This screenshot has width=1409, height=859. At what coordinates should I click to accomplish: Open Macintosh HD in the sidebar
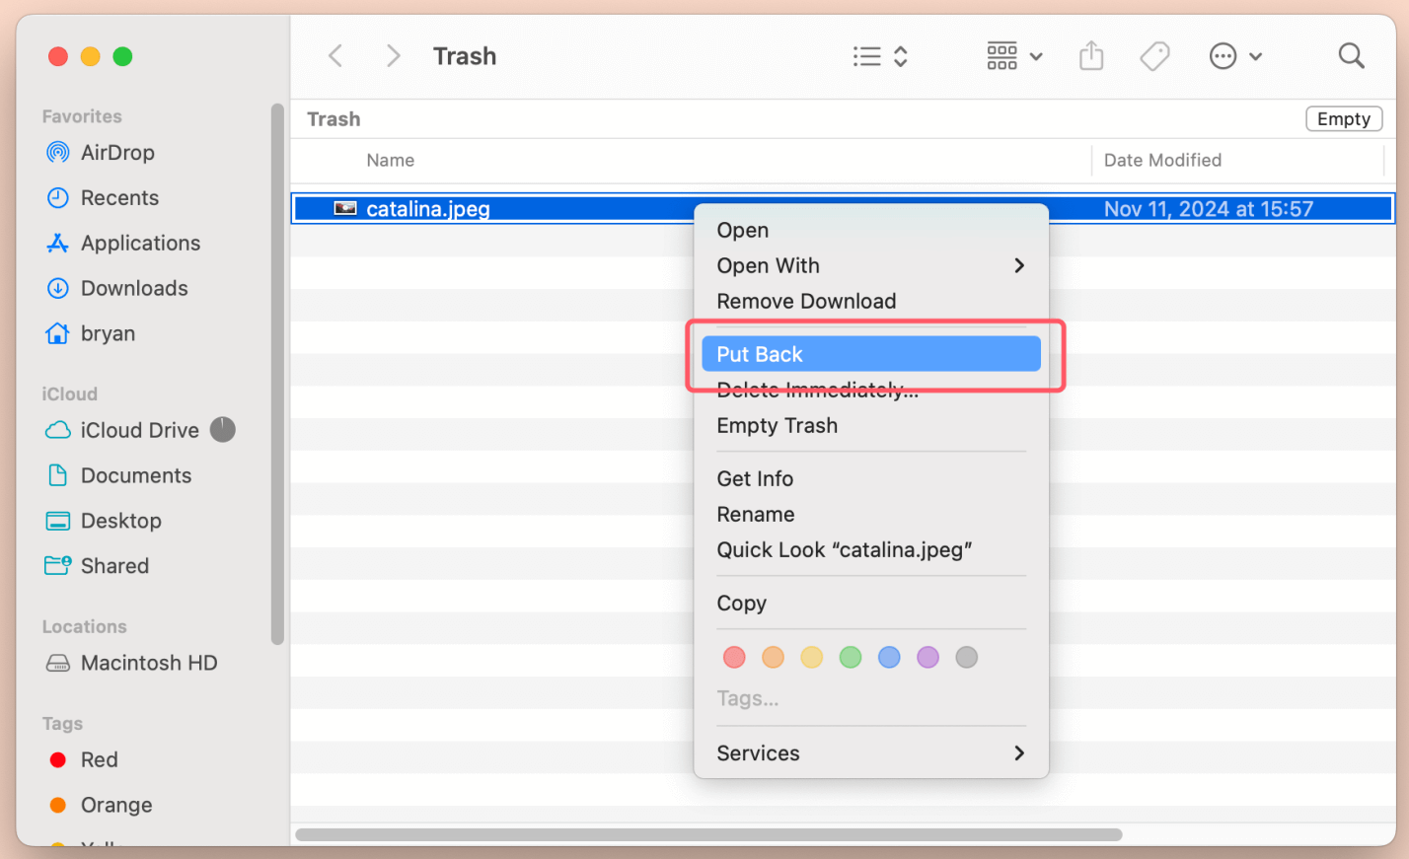point(149,664)
